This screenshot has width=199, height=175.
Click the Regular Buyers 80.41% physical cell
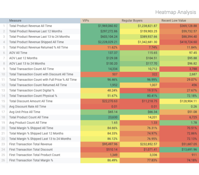(140, 96)
